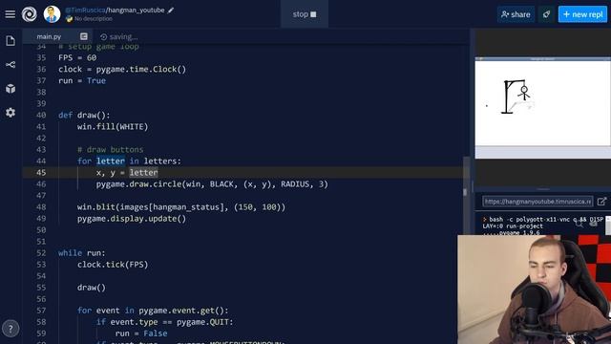The width and height of the screenshot is (611, 344).
Task: Click '# draw buttons' comment line
Action: click(111, 150)
